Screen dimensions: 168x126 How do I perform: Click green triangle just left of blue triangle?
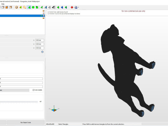point(58,7)
